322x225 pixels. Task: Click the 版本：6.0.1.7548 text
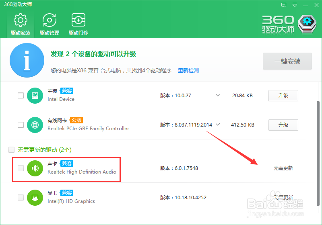coord(179,168)
